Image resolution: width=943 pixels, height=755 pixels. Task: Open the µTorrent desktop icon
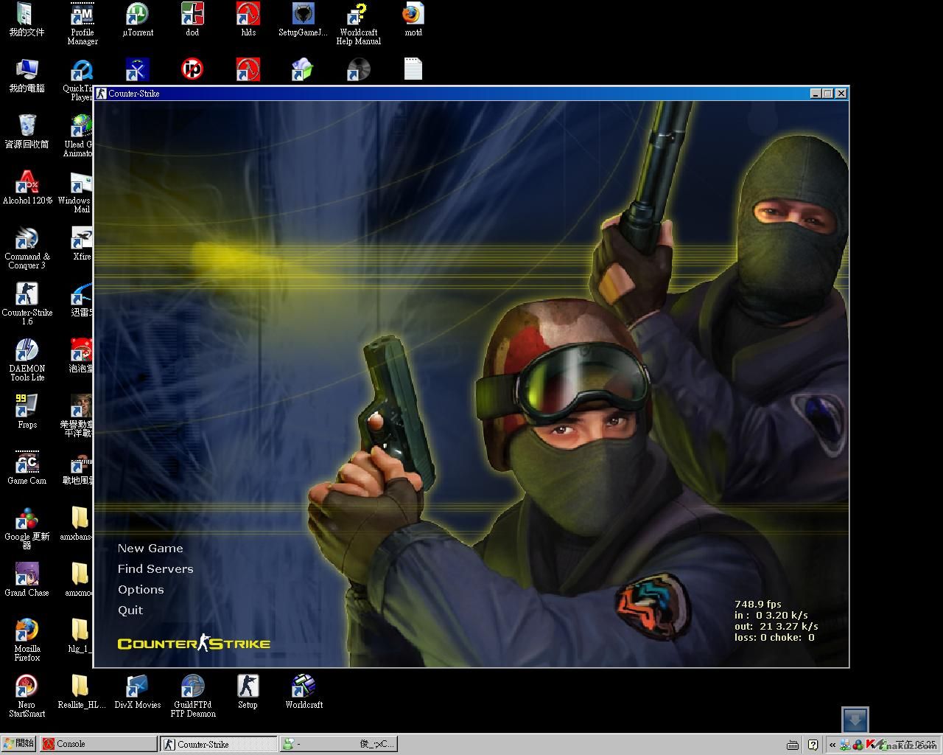click(138, 15)
